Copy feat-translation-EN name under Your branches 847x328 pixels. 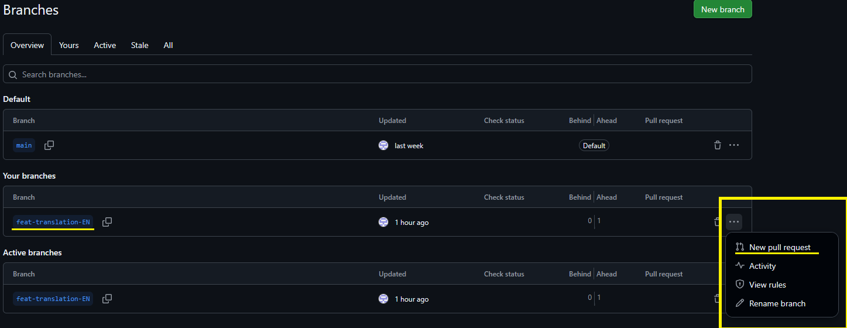click(107, 222)
